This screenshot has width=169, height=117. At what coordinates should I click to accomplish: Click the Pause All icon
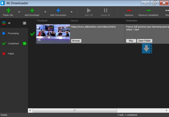106,10
